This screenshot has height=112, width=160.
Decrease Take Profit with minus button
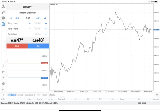pyautogui.click(x=30, y=29)
